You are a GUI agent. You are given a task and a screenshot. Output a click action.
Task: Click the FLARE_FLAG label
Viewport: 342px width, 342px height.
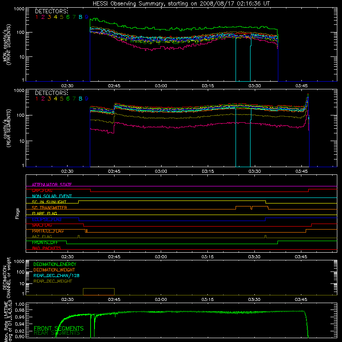(x=45, y=213)
